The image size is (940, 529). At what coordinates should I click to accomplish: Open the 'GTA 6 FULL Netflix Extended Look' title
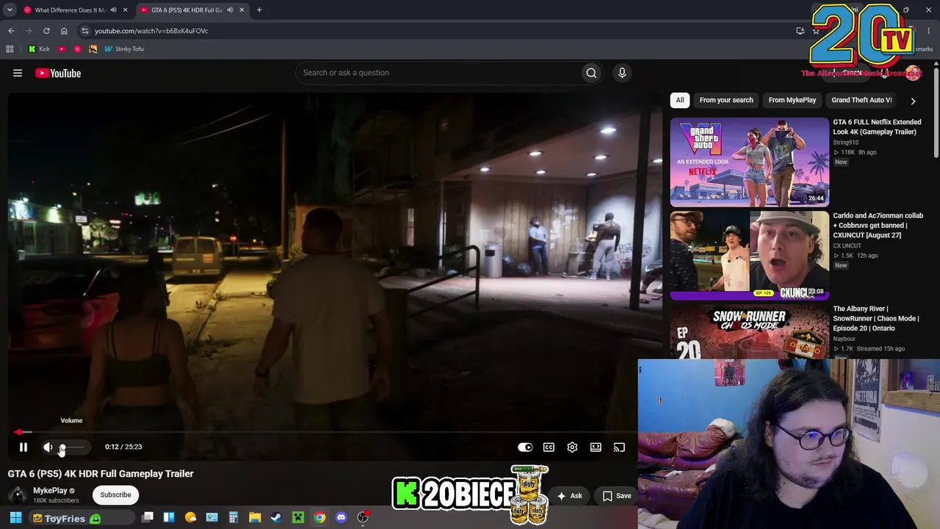[x=877, y=127]
